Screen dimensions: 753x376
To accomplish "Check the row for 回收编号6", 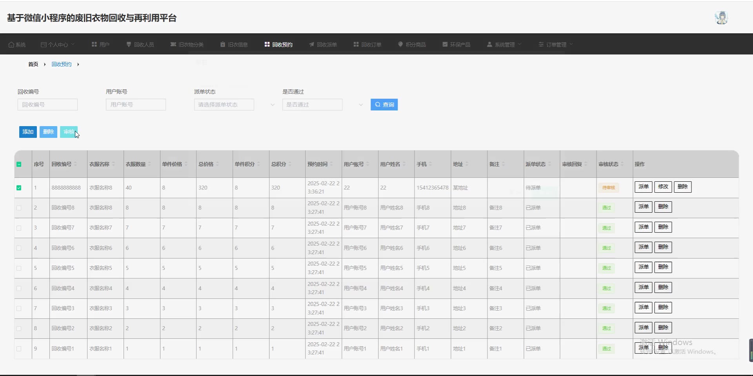I will [x=19, y=248].
